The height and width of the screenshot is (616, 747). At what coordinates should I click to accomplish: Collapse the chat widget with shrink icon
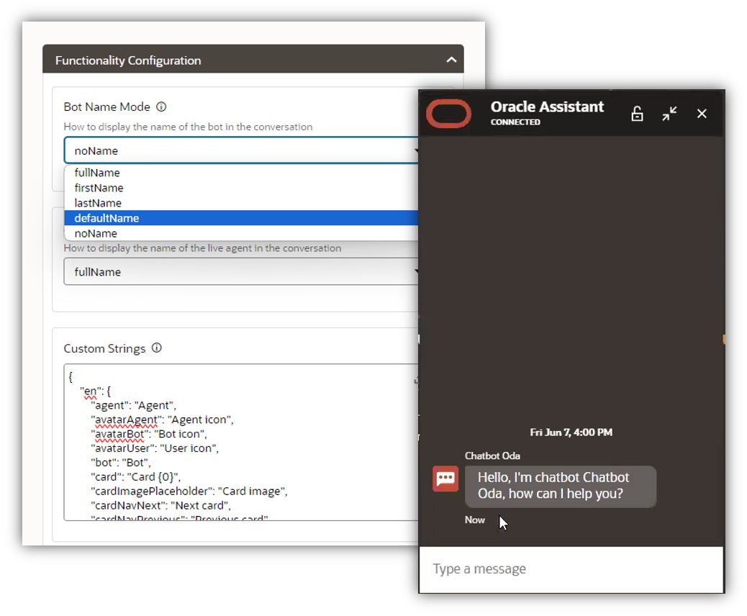coord(669,114)
